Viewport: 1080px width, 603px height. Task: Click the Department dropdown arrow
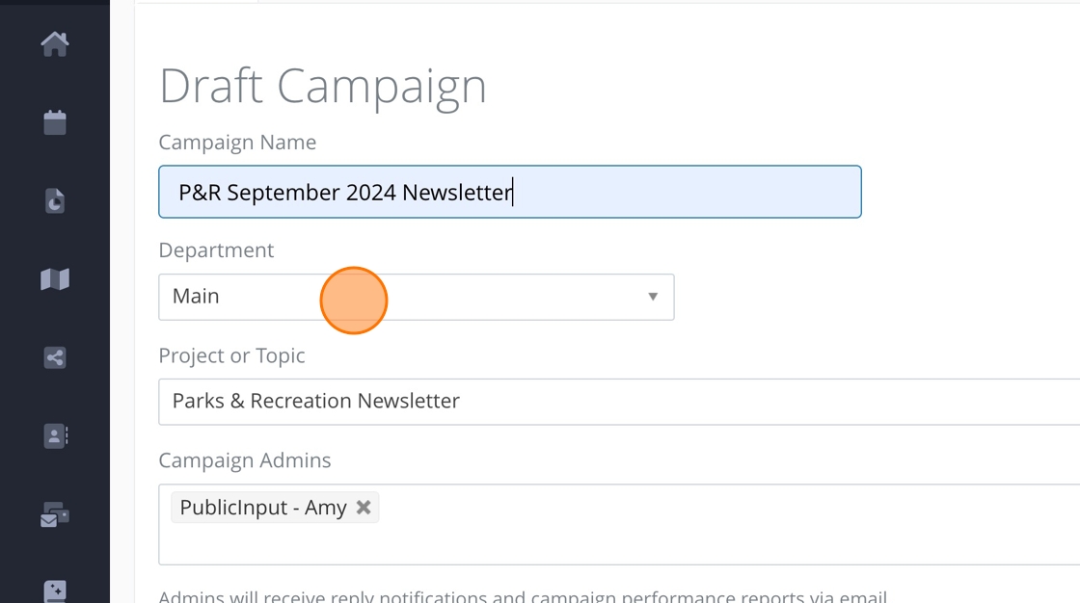(x=653, y=297)
